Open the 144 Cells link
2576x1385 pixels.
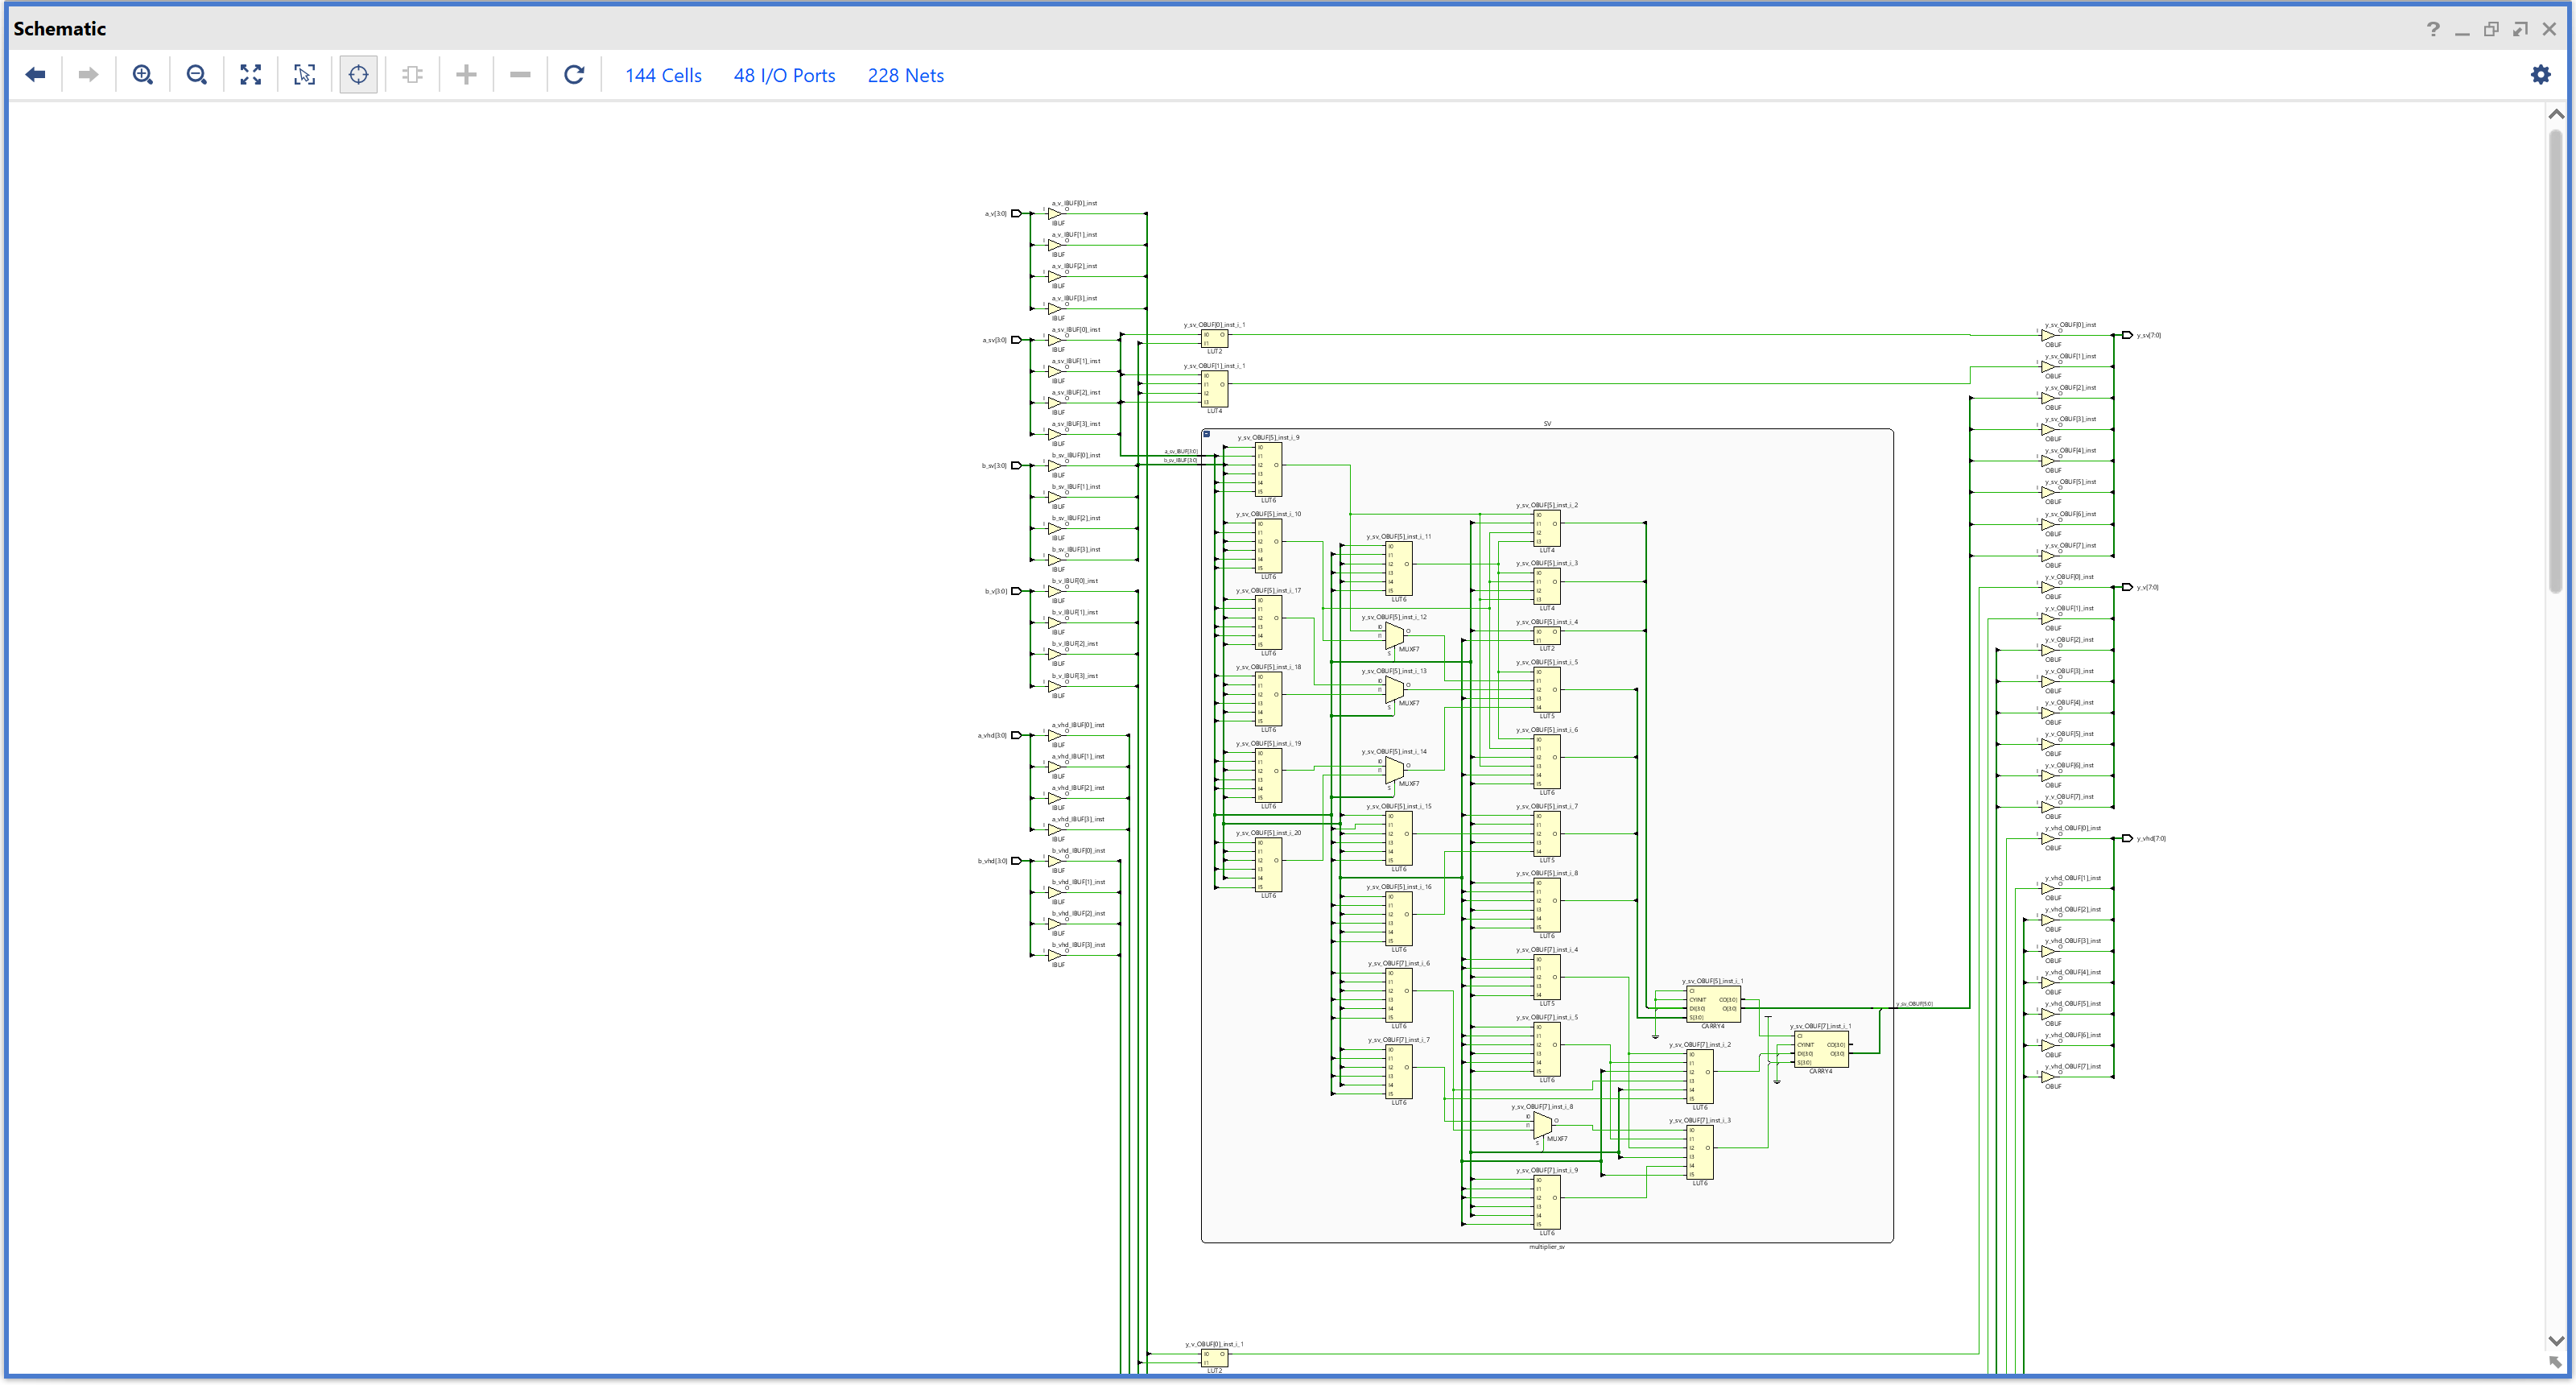(663, 76)
